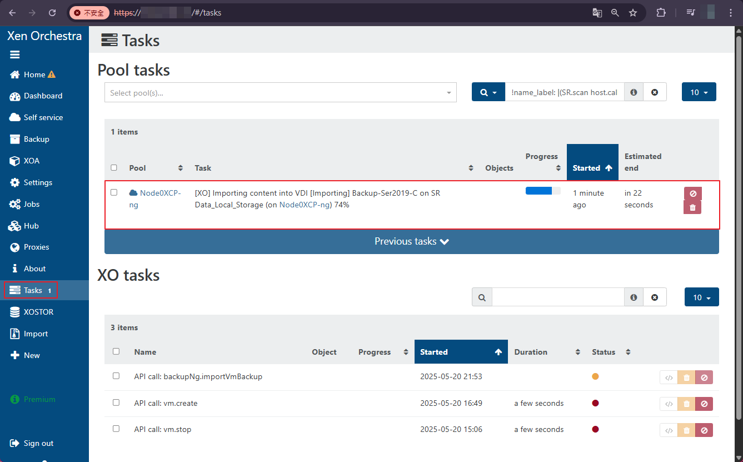
Task: Click the page vertical scrollbar
Action: click(739, 227)
